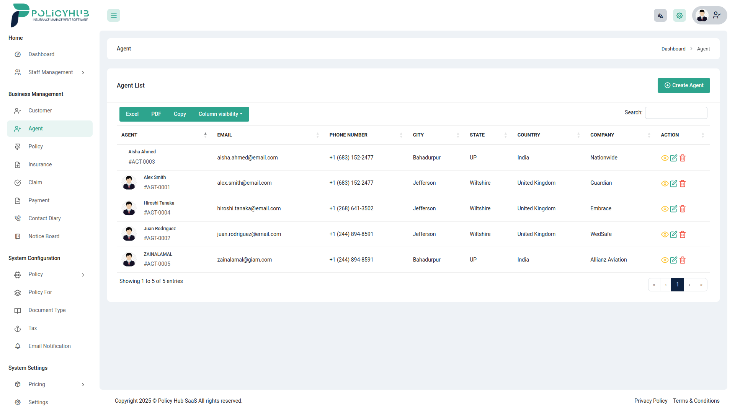
Task: Open the Notice Board section
Action: (x=44, y=236)
